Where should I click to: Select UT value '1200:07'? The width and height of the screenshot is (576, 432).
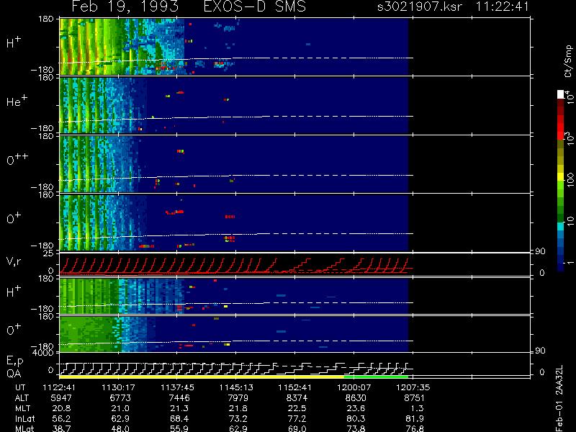tap(354, 387)
